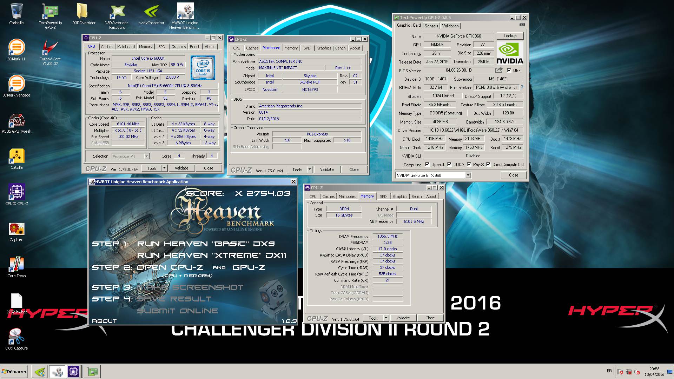Open the GPU selection dropdown in GPU-Z
The image size is (674, 379).
(x=468, y=175)
